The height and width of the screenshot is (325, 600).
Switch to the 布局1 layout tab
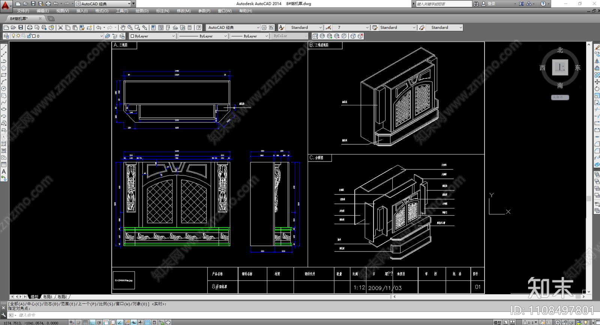pyautogui.click(x=48, y=297)
